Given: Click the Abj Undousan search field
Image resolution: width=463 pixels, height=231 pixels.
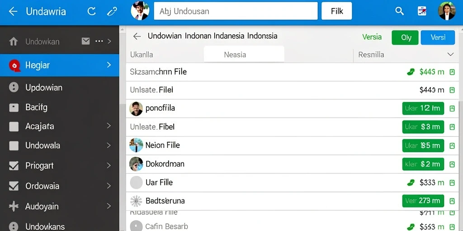Looking at the screenshot, I should [x=236, y=11].
